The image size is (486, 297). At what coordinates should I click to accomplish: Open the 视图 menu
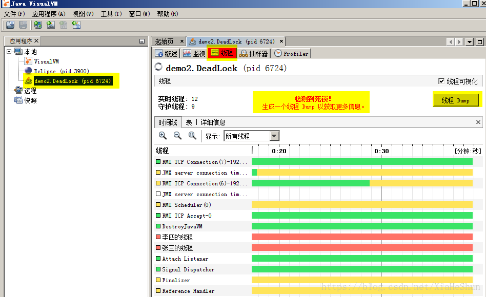click(83, 14)
